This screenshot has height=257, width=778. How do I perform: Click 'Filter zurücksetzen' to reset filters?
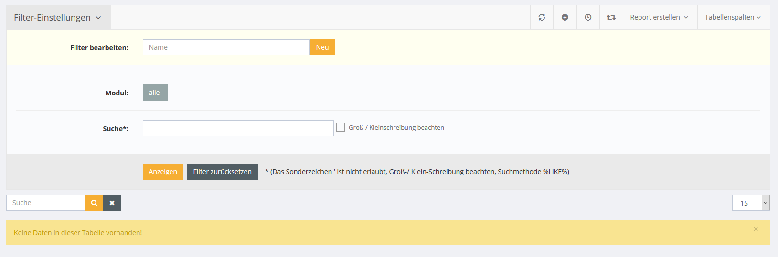tap(222, 172)
